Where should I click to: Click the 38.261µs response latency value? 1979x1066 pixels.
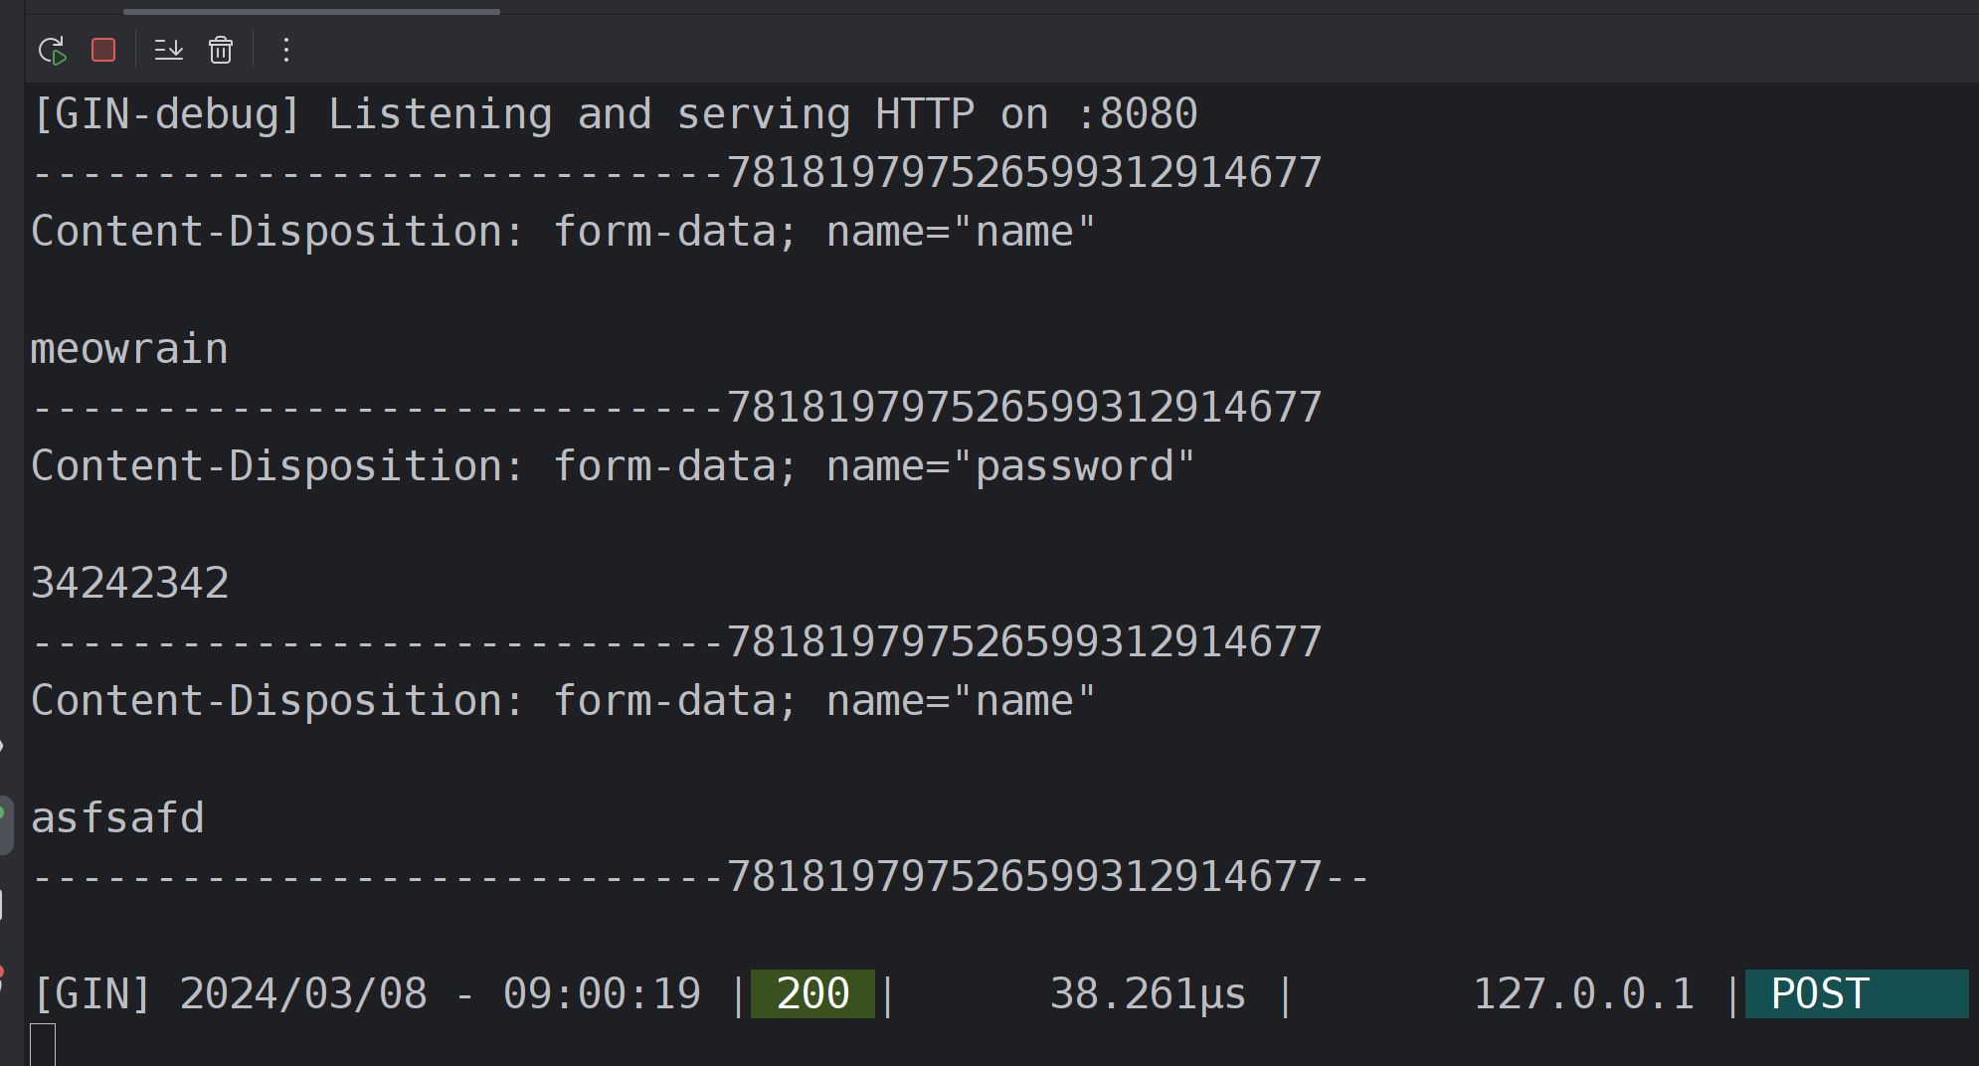1148,993
